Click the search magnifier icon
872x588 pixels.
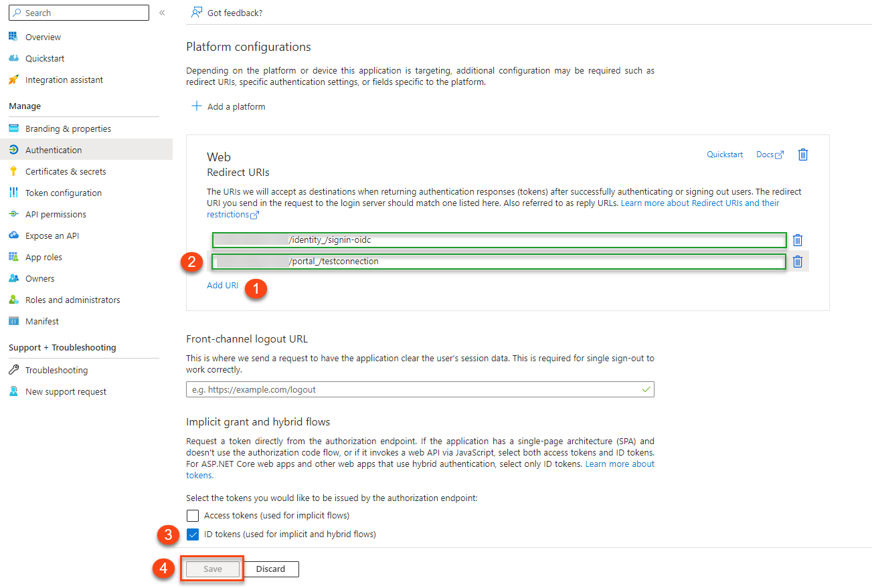point(16,13)
